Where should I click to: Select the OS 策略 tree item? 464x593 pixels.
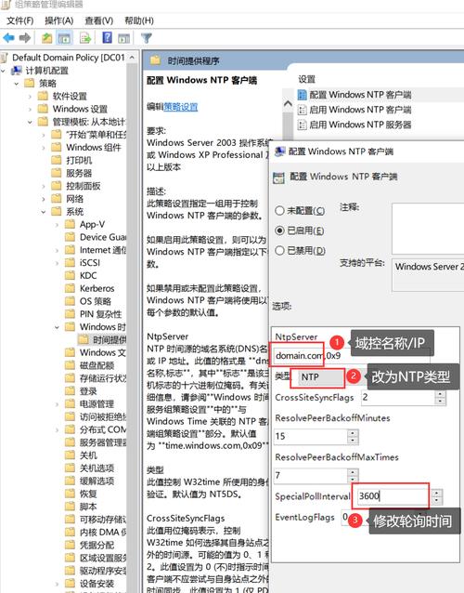96,301
